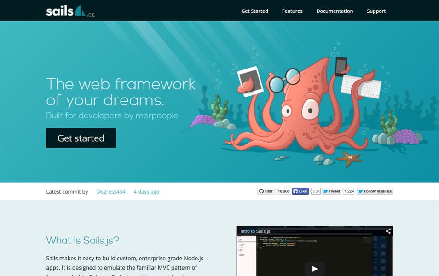439x276 pixels.
Task: Open the GitHub star count 10,968
Action: coord(283,191)
